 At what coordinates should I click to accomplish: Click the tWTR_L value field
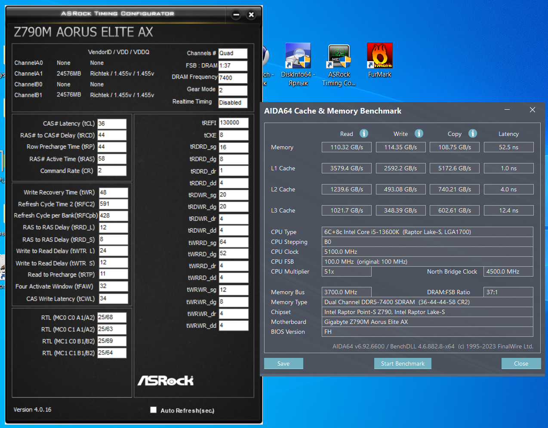(114, 251)
